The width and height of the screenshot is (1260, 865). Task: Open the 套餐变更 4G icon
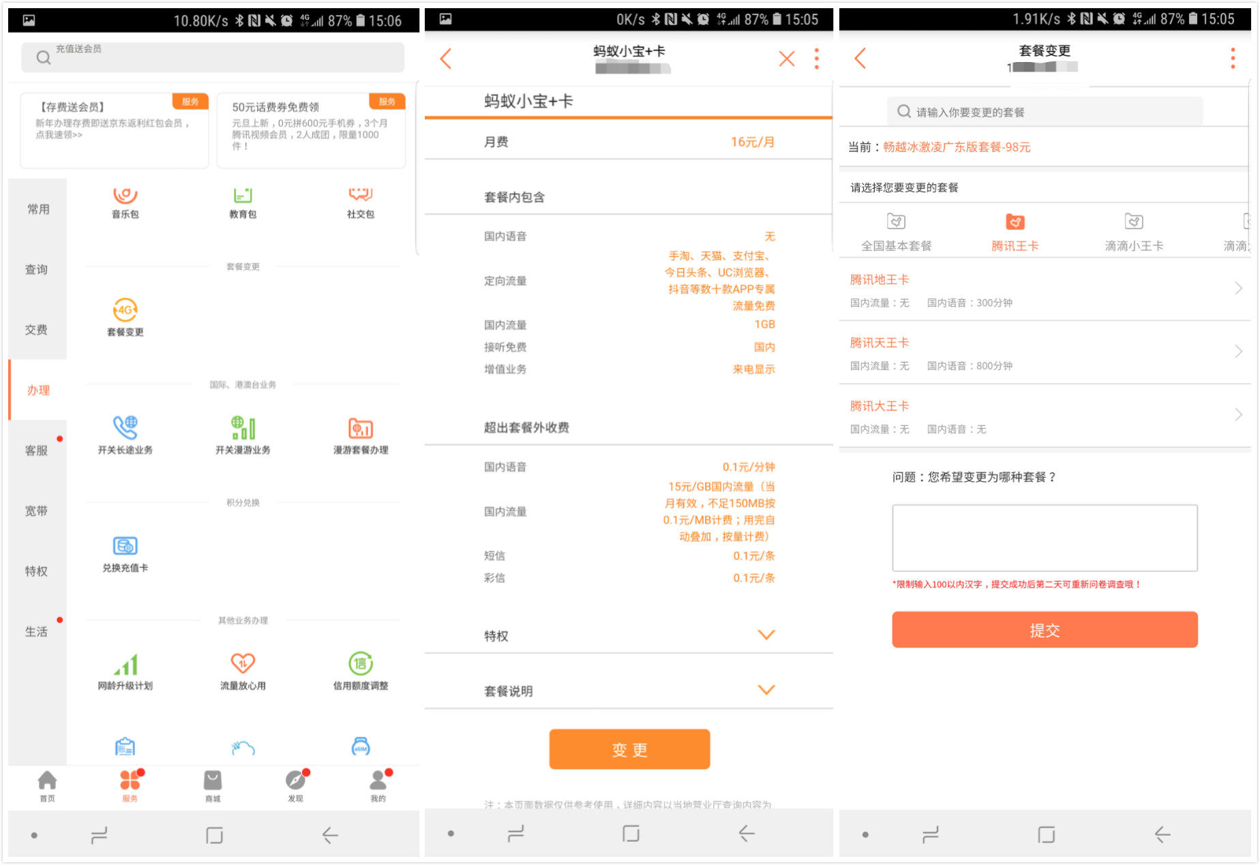125,311
